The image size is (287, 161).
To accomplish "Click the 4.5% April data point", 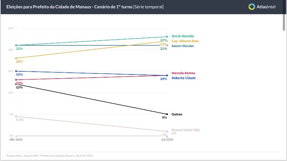I will [x=16, y=116].
